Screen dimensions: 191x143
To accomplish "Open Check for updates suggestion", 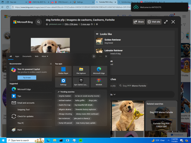I will pyautogui.click(x=31, y=116).
